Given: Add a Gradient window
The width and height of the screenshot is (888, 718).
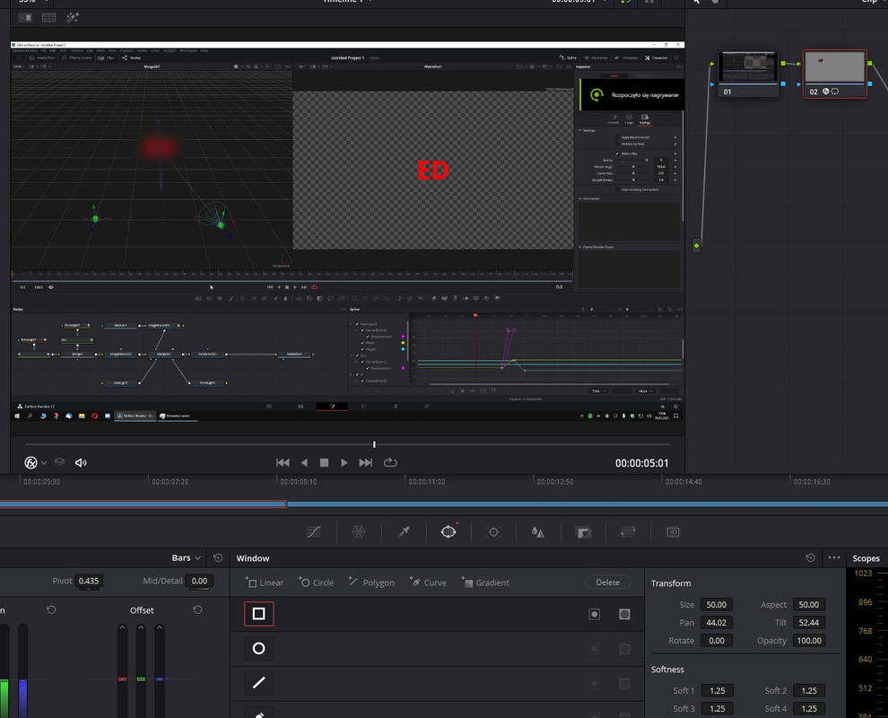Looking at the screenshot, I should click(485, 582).
